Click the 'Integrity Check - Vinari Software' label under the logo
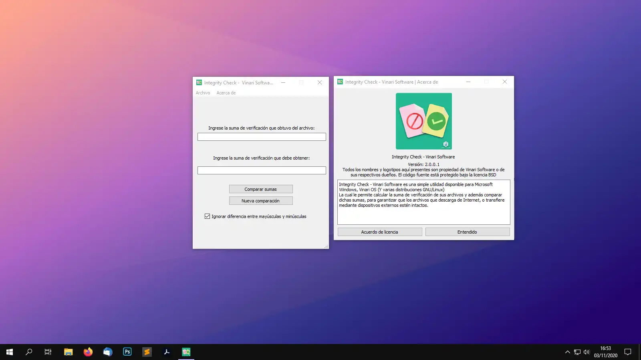Viewport: 641px width, 360px height. point(423,157)
